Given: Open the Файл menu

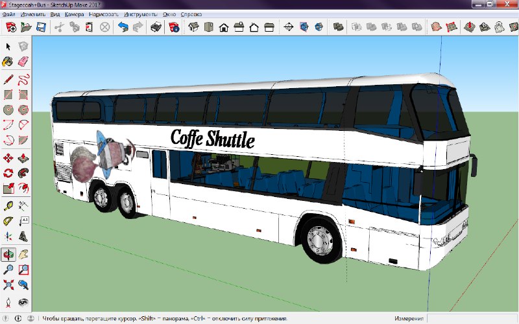Looking at the screenshot, I should (x=9, y=13).
